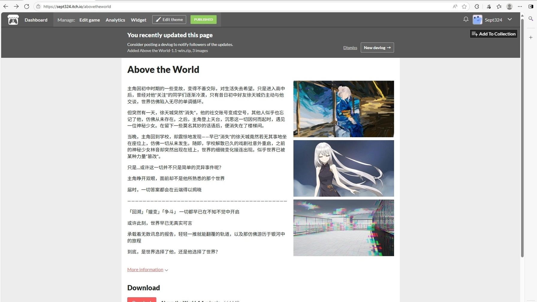537x302 pixels.
Task: Open the read aloud icon
Action: [455, 6]
